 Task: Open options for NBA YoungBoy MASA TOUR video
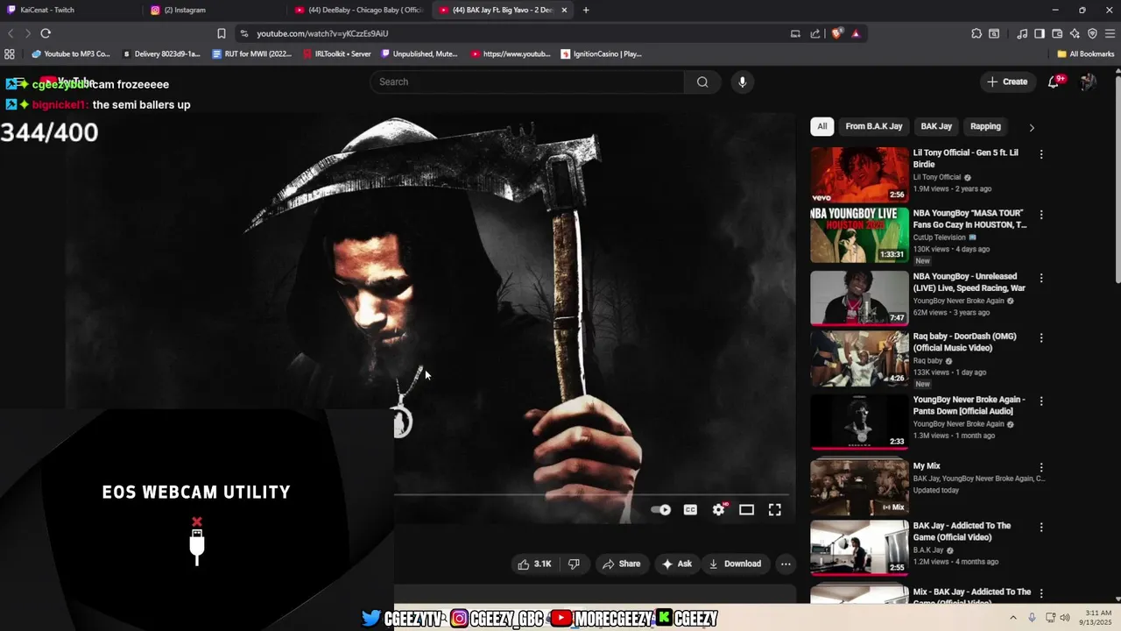[x=1041, y=215]
